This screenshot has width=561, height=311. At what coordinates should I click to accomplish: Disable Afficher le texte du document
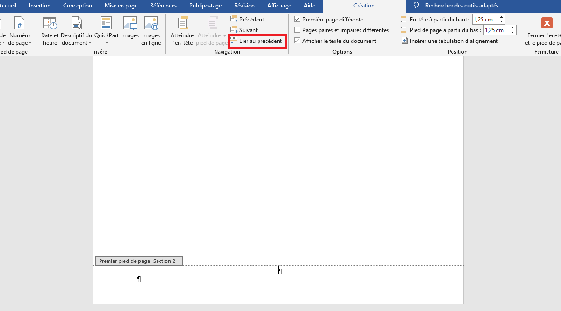(297, 41)
